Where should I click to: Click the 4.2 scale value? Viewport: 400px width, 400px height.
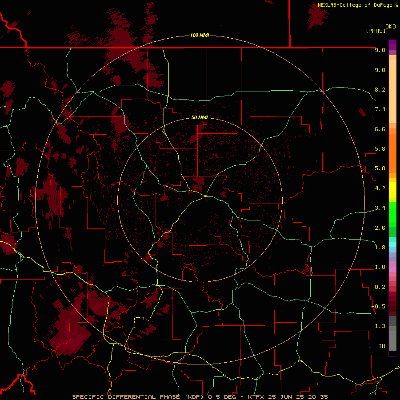click(380, 188)
